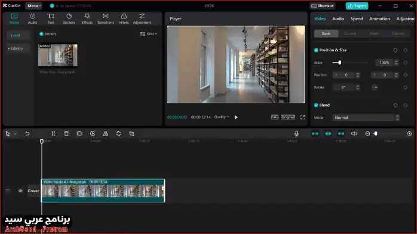Screen dimensions: 417x234
Task: Select the pointer tool in timeline
Action: [x=8, y=134]
